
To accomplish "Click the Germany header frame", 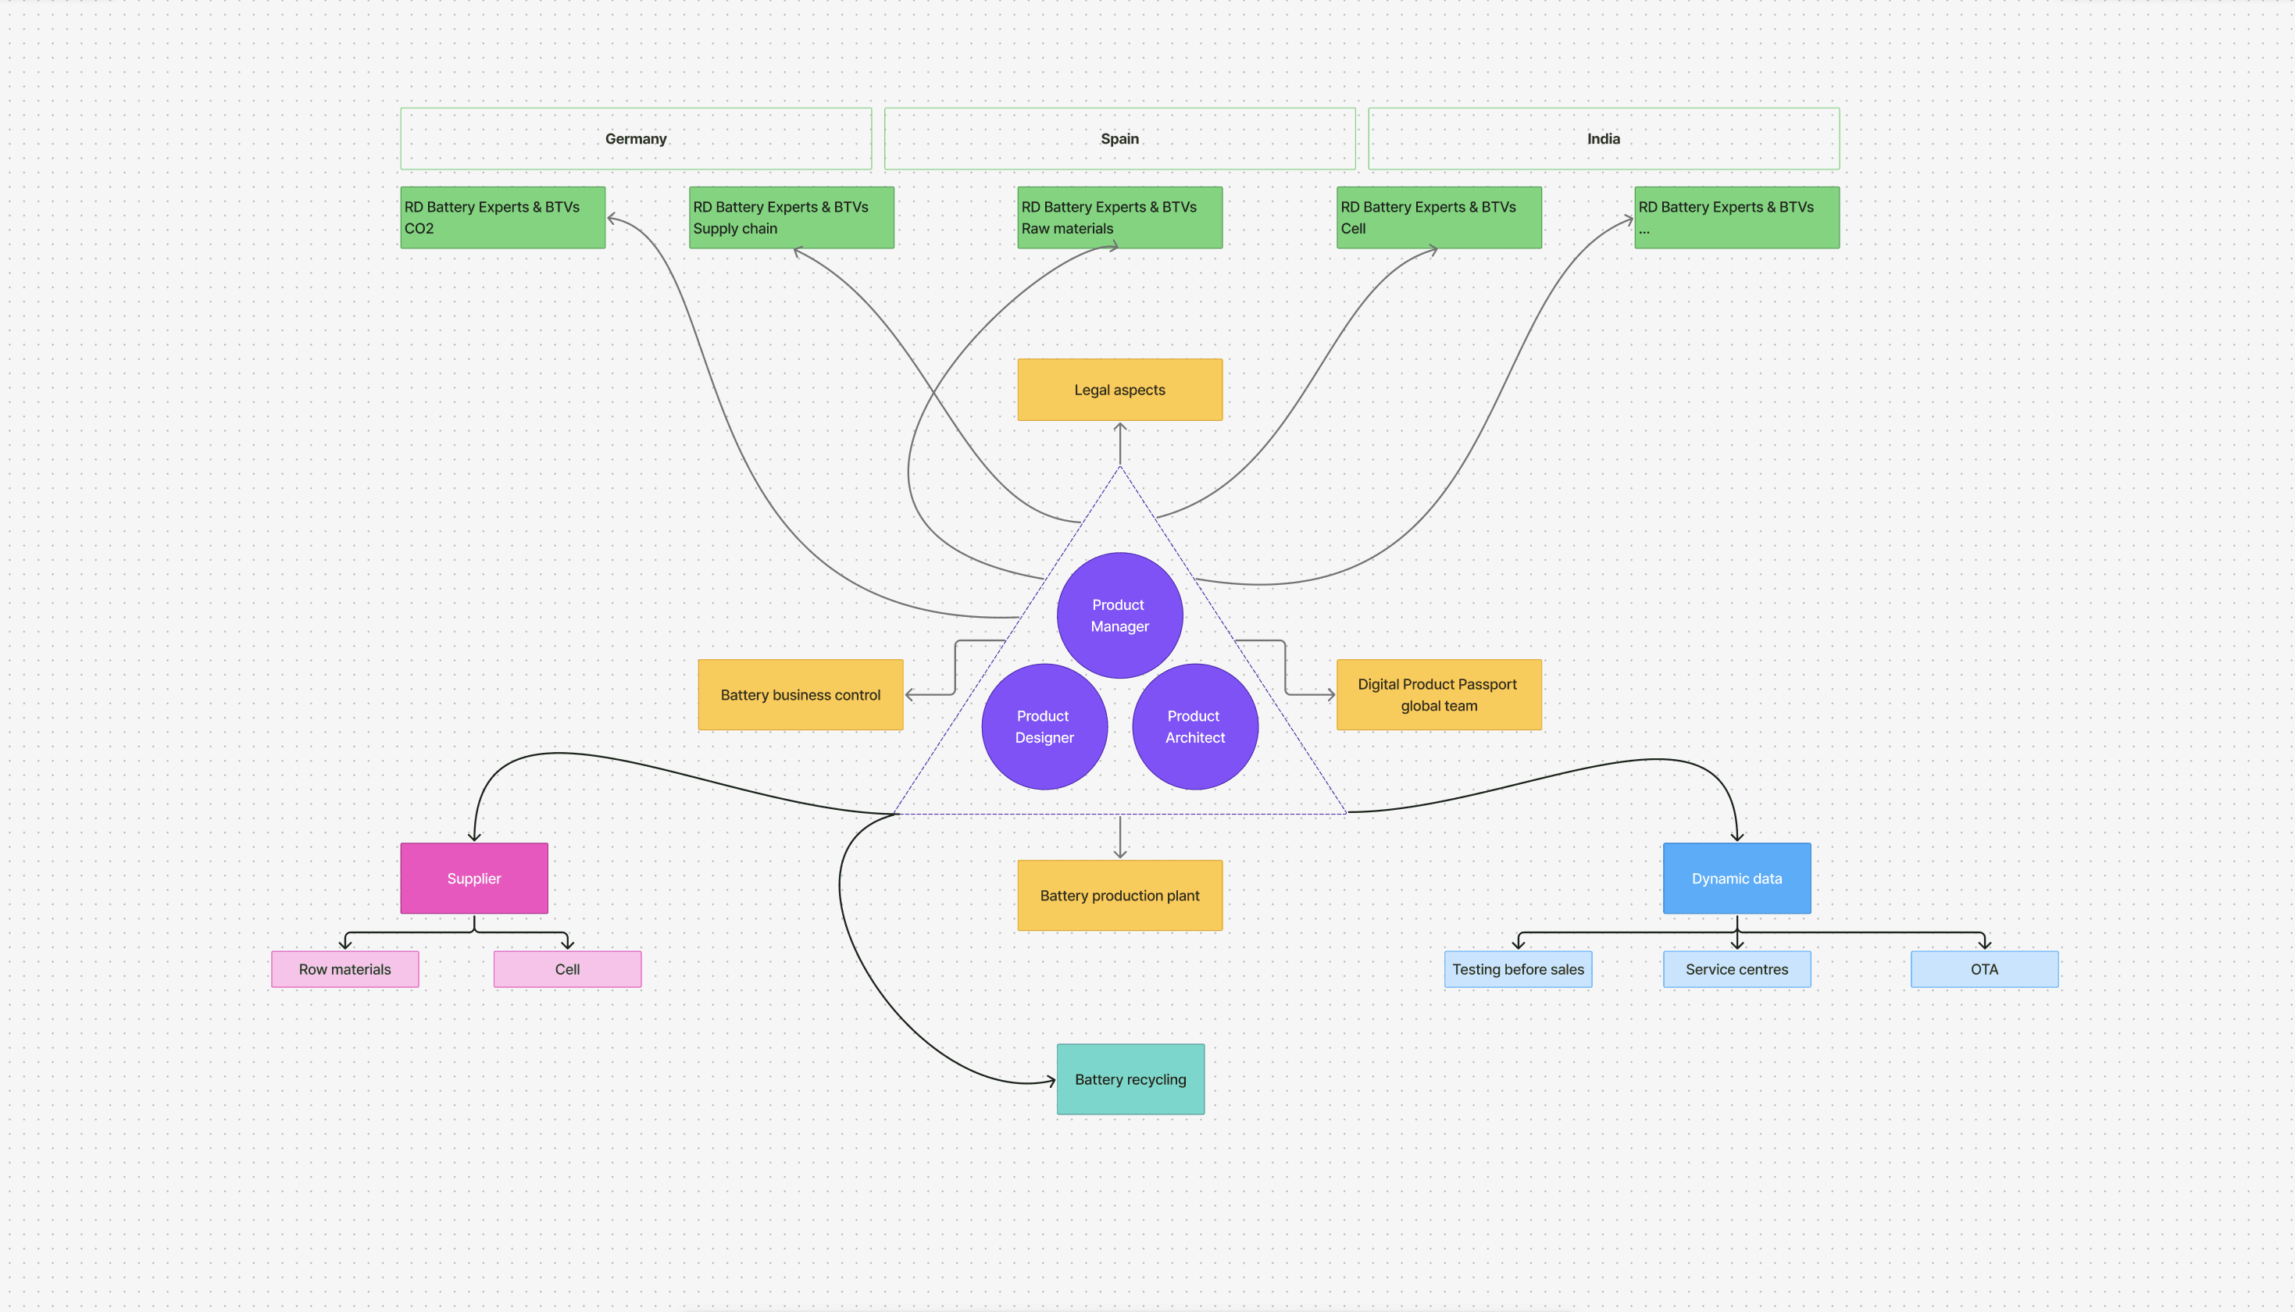I will 636,139.
